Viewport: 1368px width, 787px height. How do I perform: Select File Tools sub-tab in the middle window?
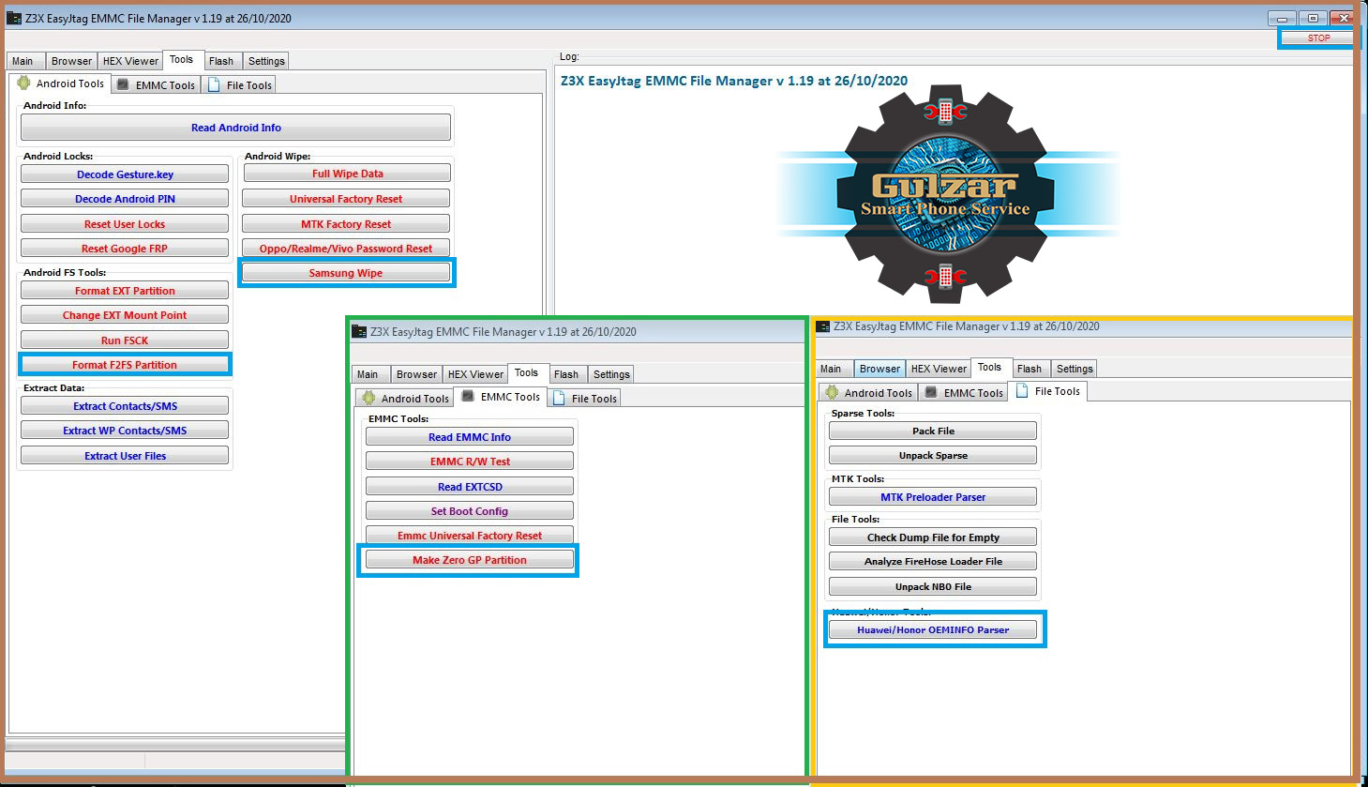point(585,399)
